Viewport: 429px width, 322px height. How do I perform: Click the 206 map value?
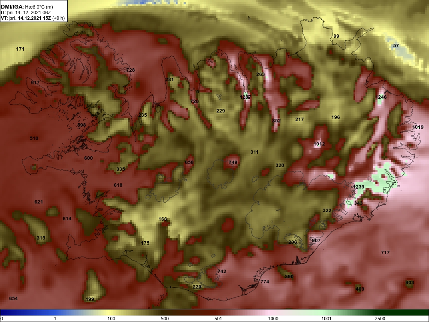[x=293, y=242]
